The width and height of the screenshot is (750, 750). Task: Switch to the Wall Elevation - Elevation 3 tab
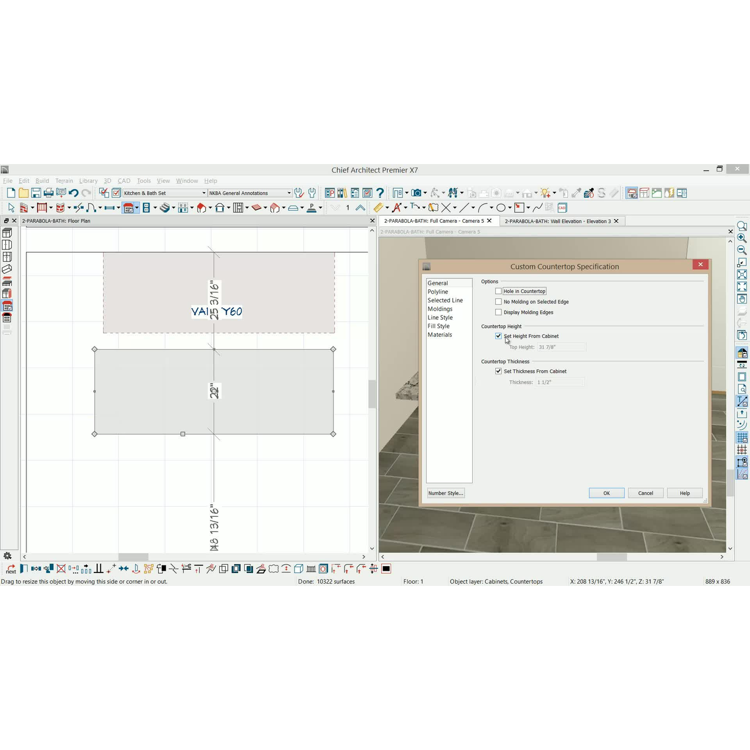557,221
